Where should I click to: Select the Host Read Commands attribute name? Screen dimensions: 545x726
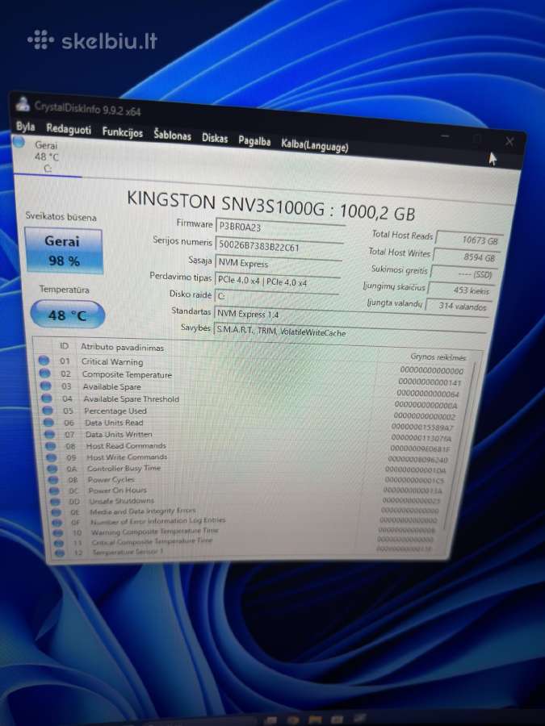tap(126, 445)
